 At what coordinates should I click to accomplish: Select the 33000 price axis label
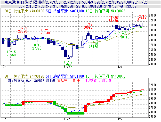click(x=153, y=15)
